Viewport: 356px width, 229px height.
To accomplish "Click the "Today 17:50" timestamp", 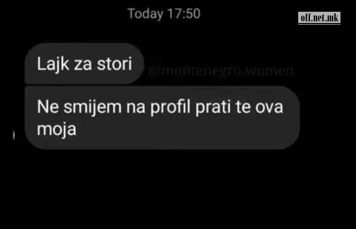I will point(164,13).
